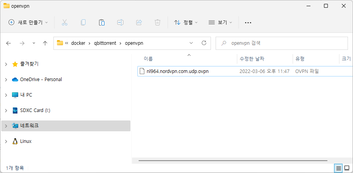Open the 보기 (View) dropdown

click(220, 22)
